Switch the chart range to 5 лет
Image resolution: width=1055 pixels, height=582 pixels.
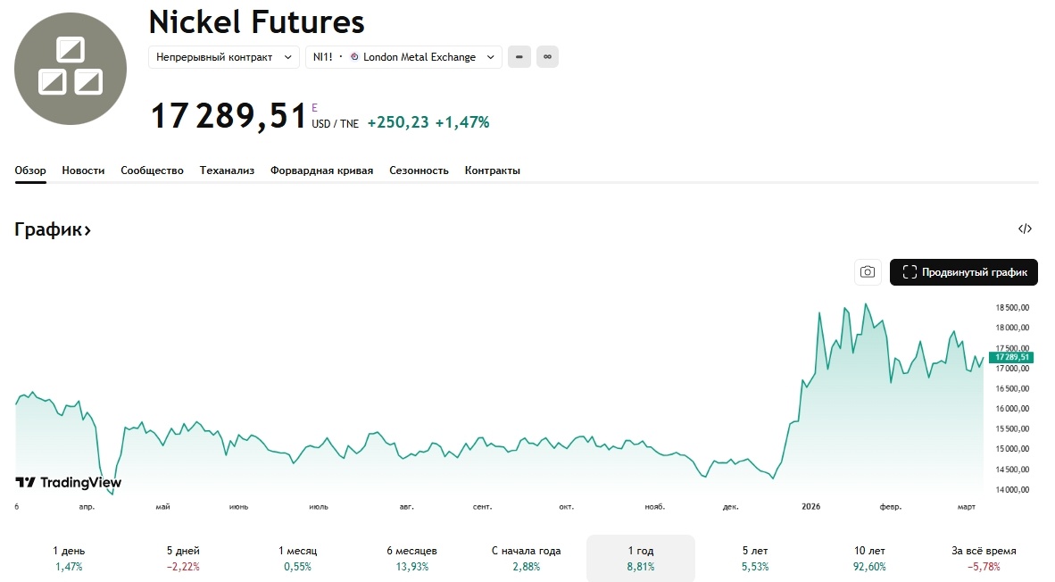tap(757, 558)
